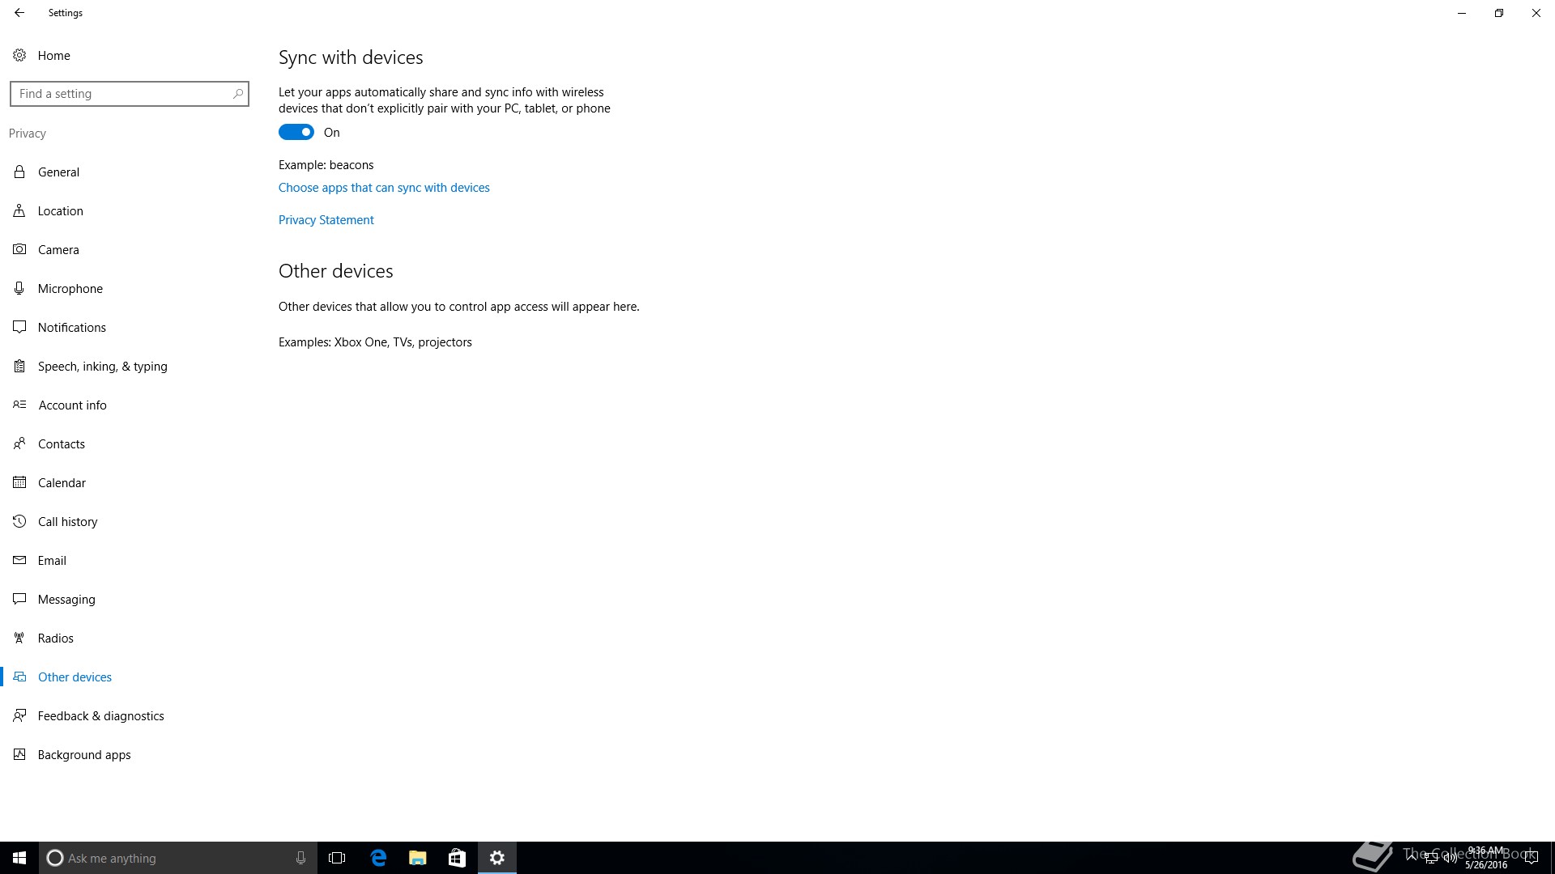Open the Privacy Statement link
The image size is (1555, 874).
click(x=326, y=220)
